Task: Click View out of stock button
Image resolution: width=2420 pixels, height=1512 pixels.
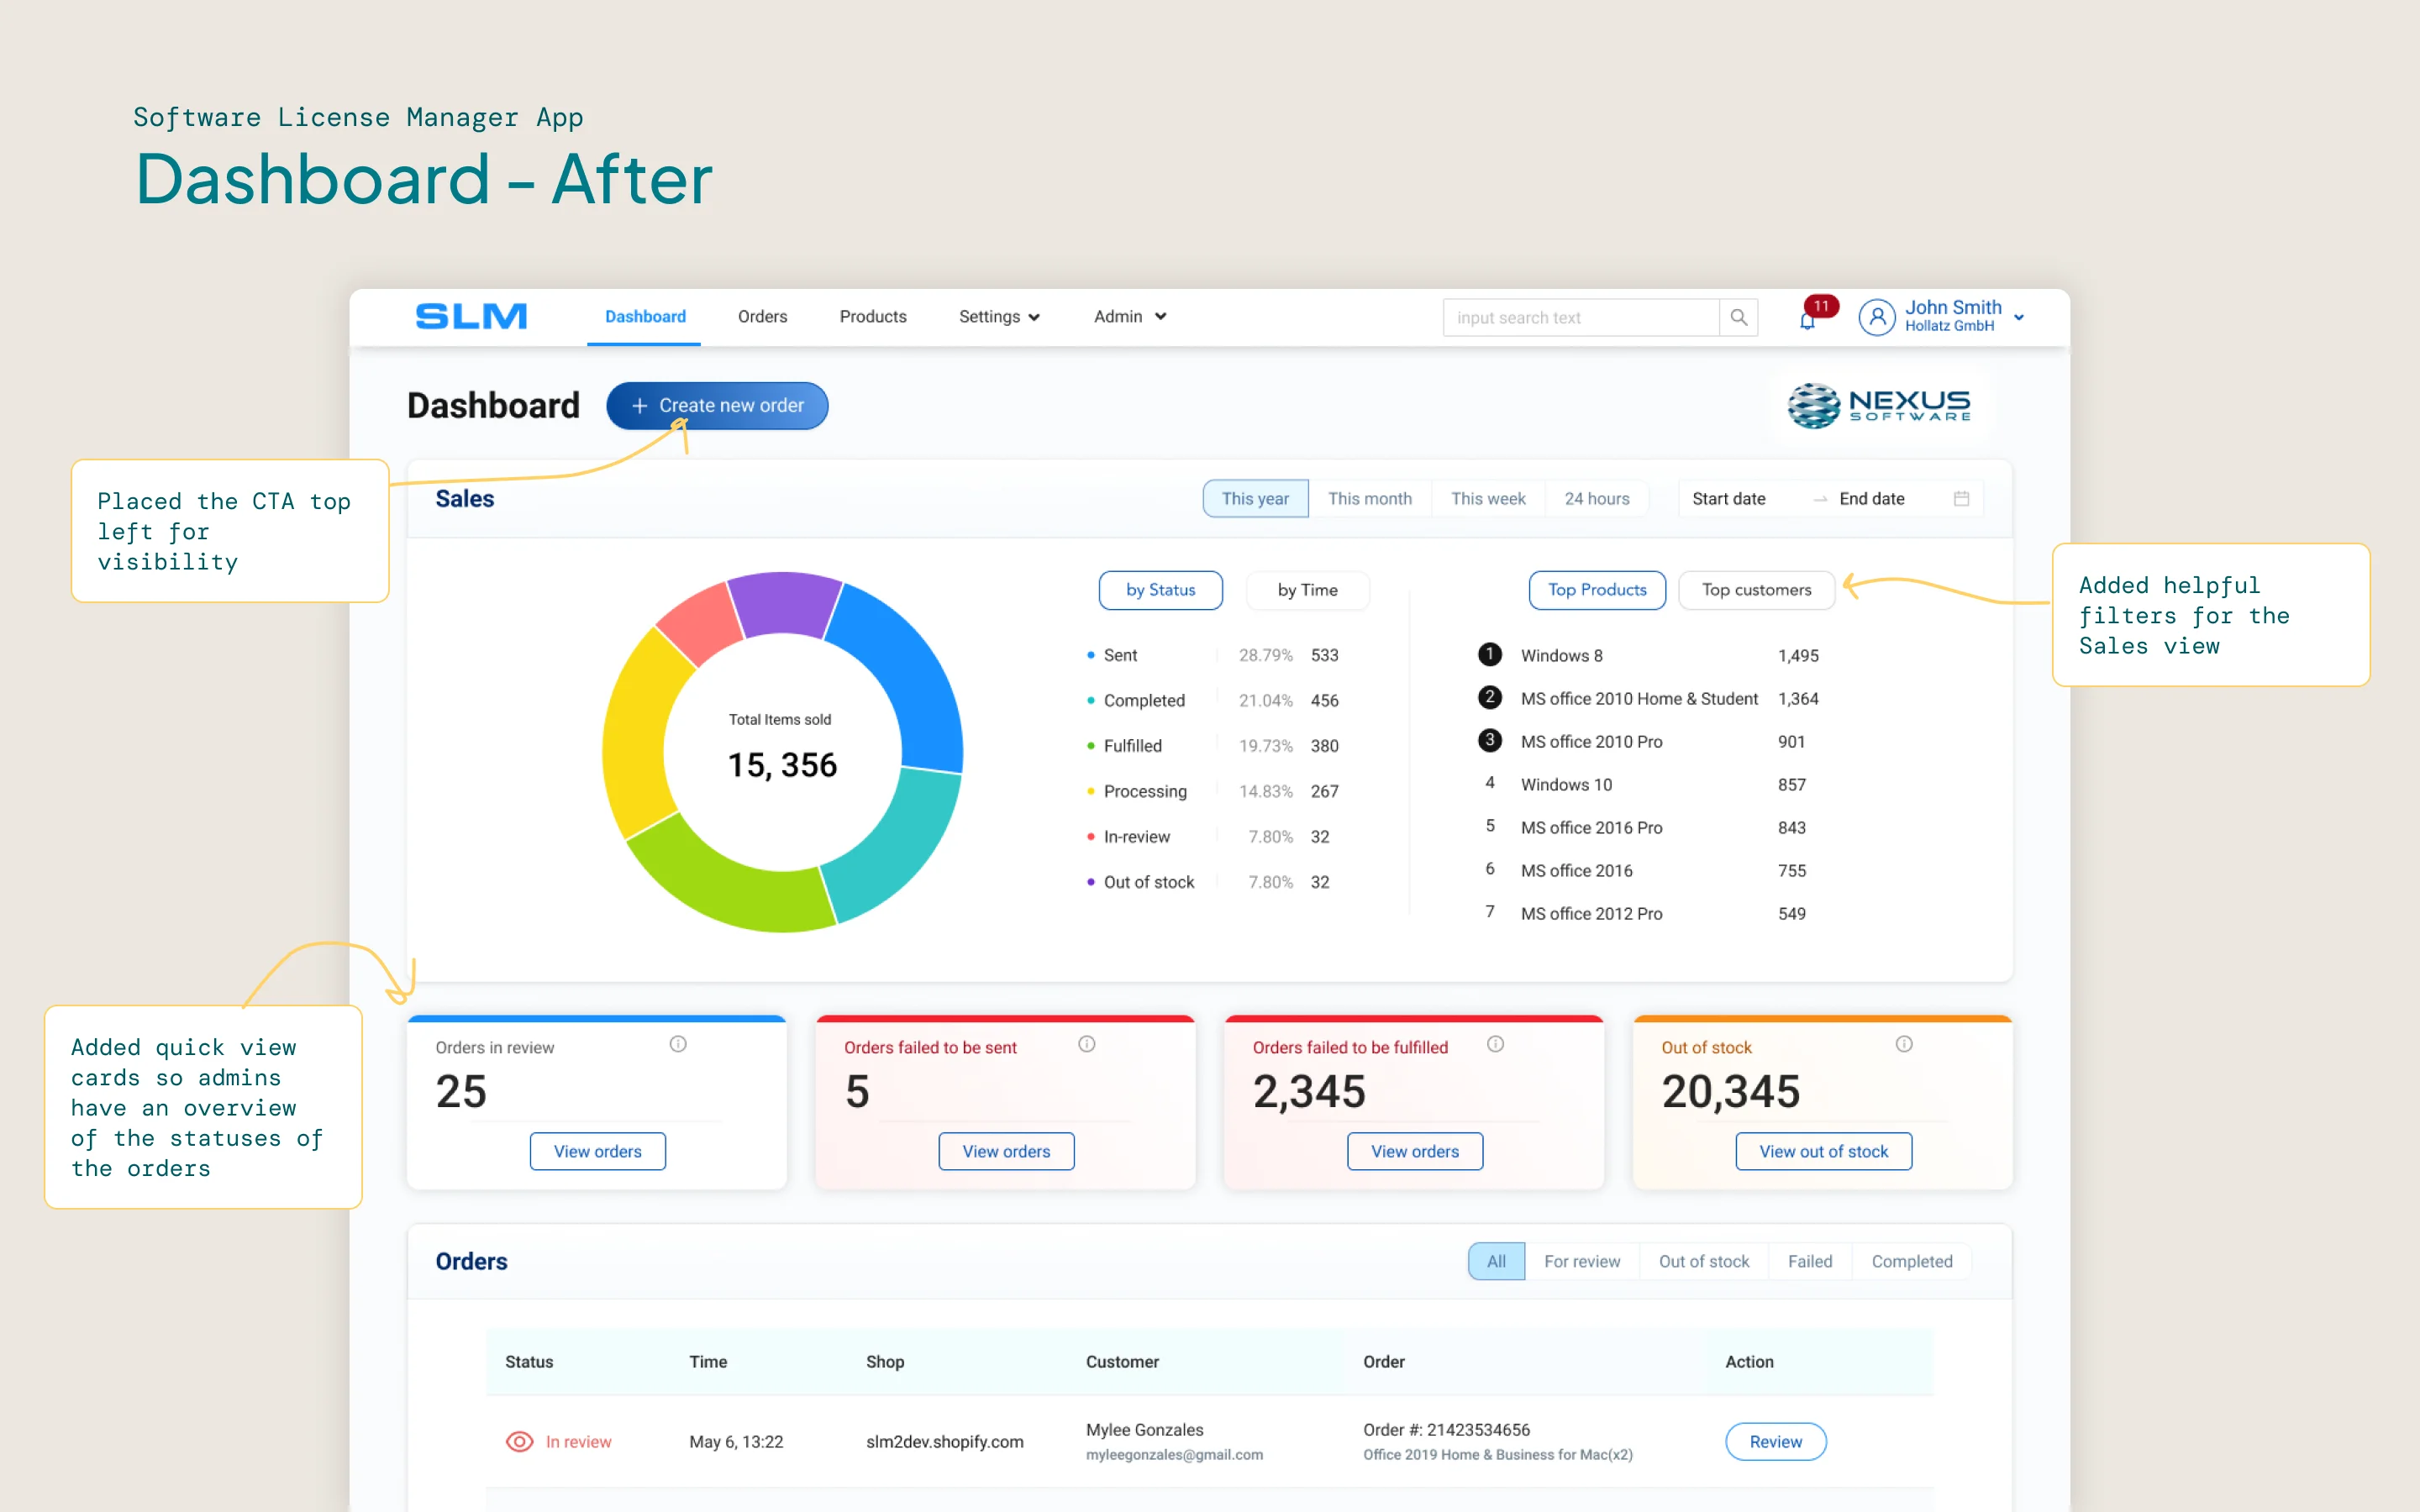Action: (x=1823, y=1151)
